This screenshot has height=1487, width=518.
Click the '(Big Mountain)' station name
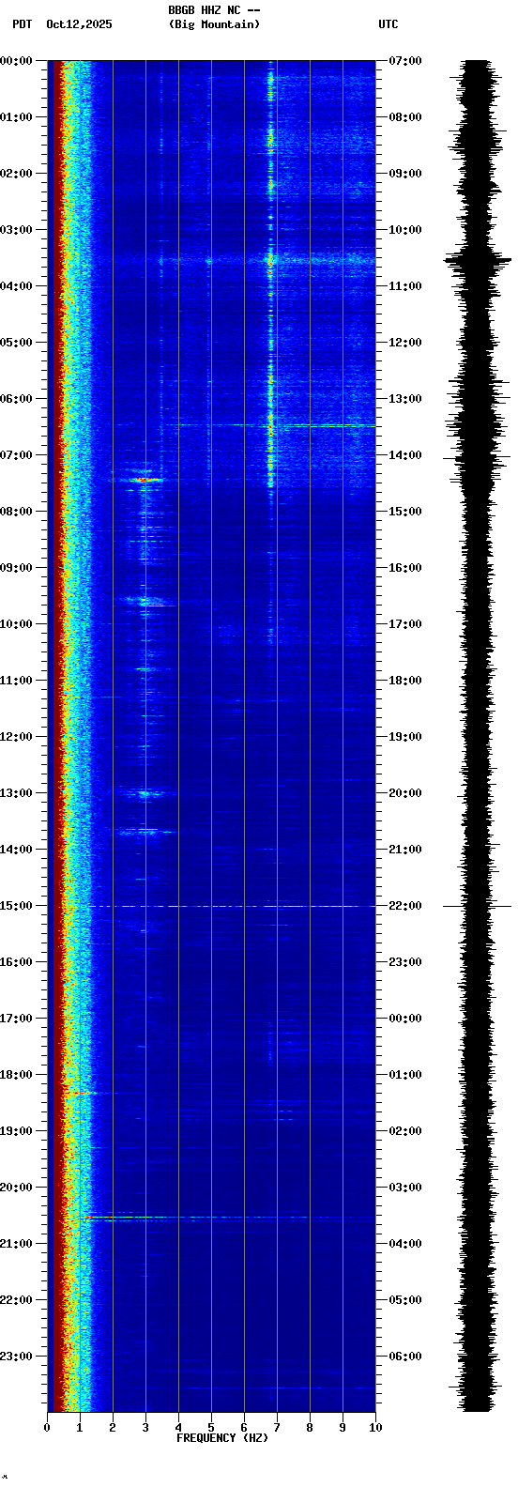click(214, 24)
